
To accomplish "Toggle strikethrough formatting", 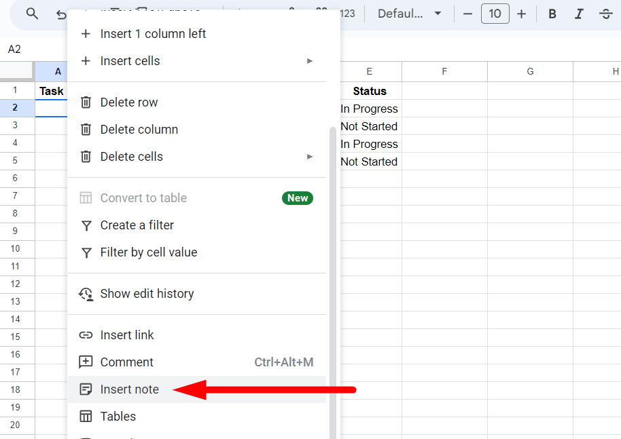I will point(605,14).
